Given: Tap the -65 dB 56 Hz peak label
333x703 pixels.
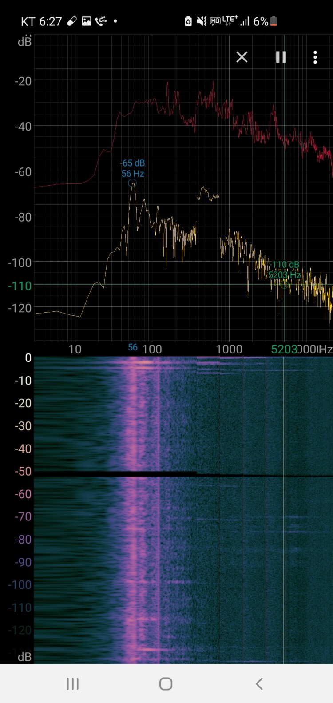Looking at the screenshot, I should [133, 168].
